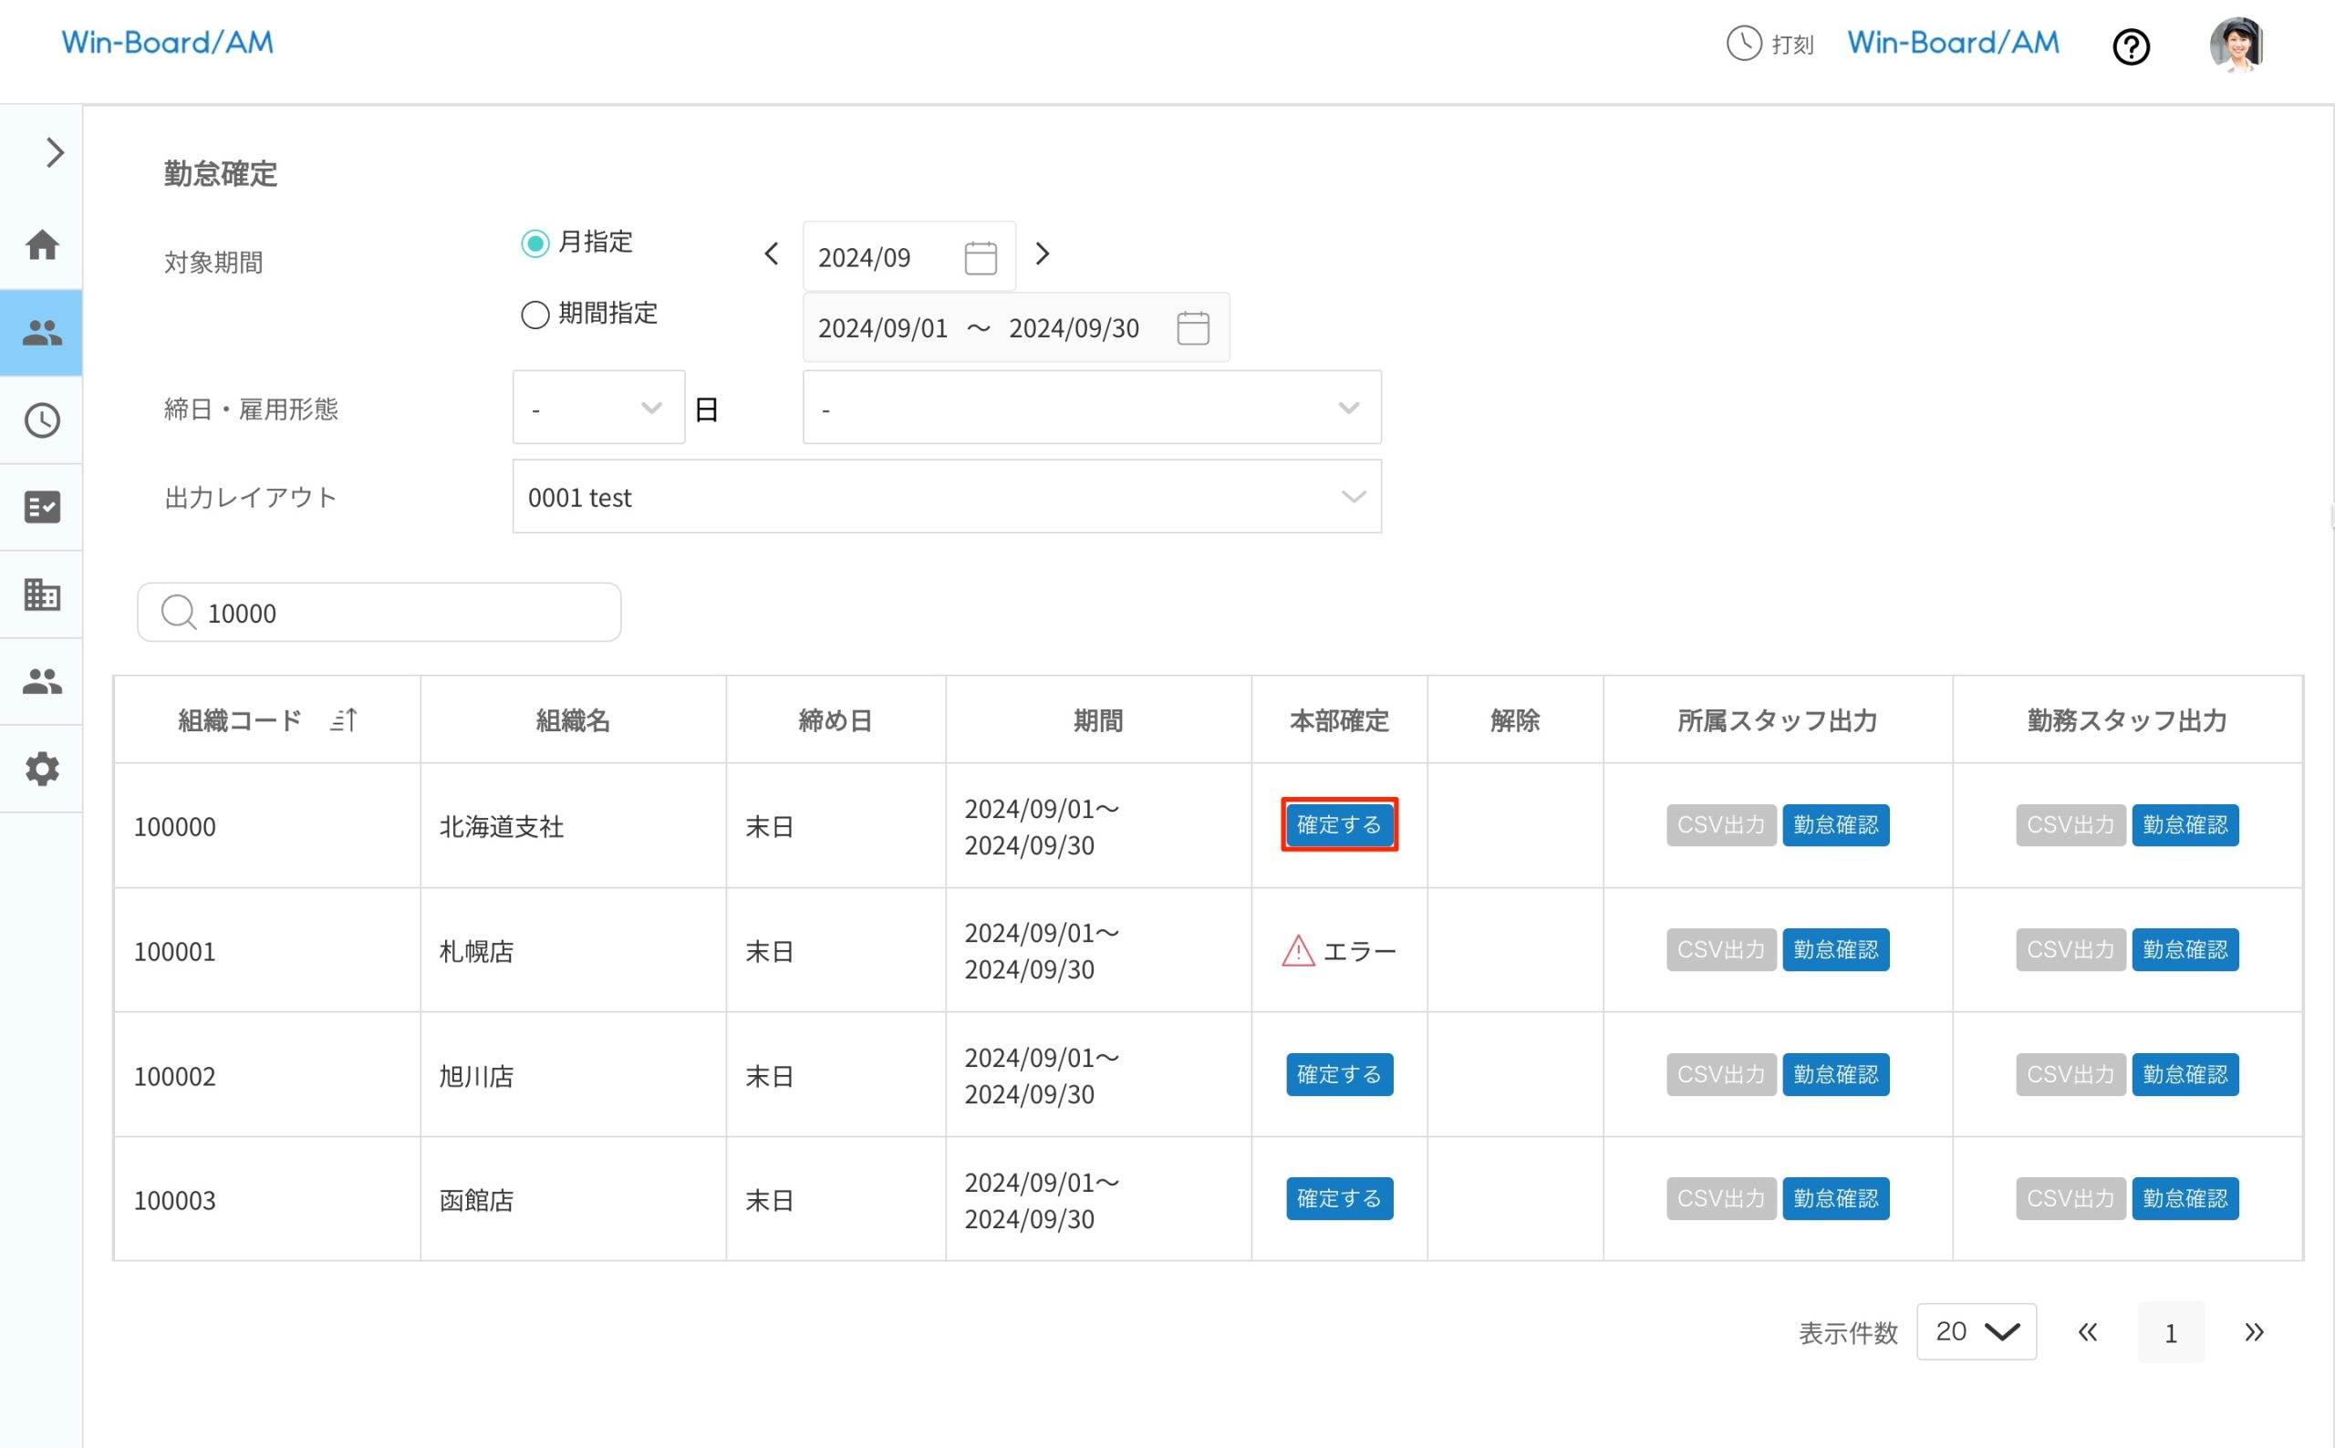Select the 月指定 radio button
This screenshot has height=1448, width=2335.
(x=534, y=243)
